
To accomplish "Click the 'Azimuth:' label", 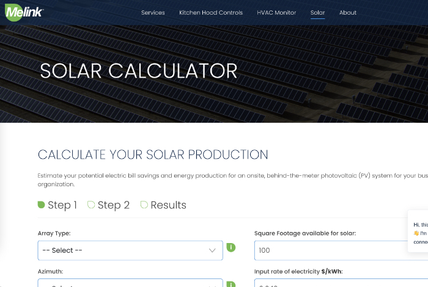I will click(50, 272).
